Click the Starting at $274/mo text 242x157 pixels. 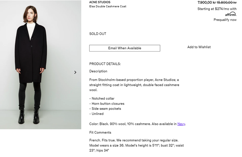217,9
